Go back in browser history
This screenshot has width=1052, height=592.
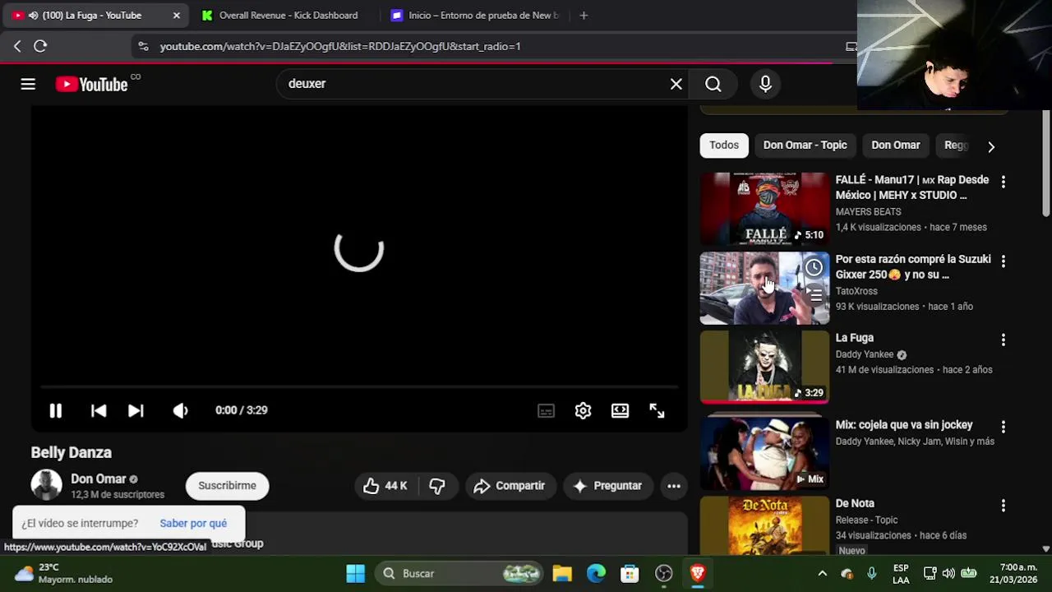click(x=17, y=46)
